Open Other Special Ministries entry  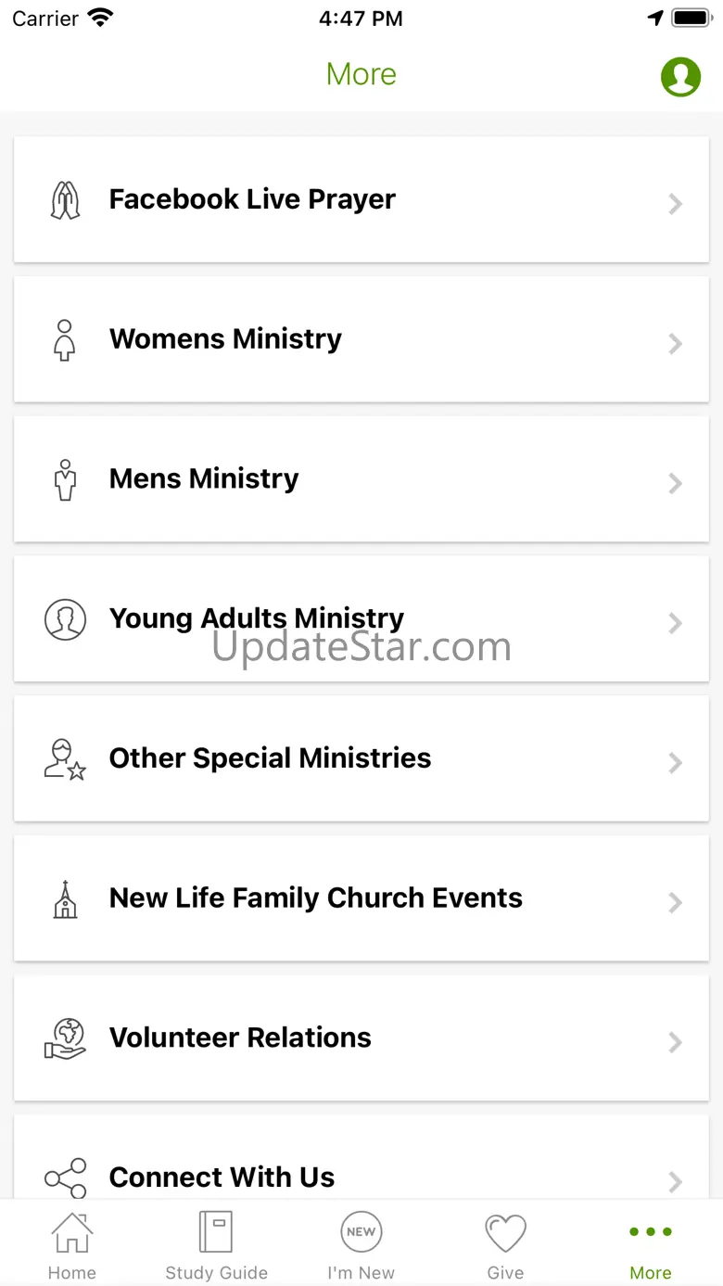click(x=270, y=758)
